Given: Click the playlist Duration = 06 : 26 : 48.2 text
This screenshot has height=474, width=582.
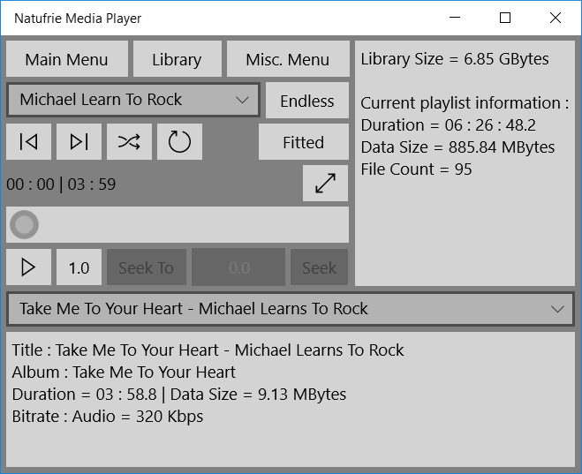Looking at the screenshot, I should 449,125.
